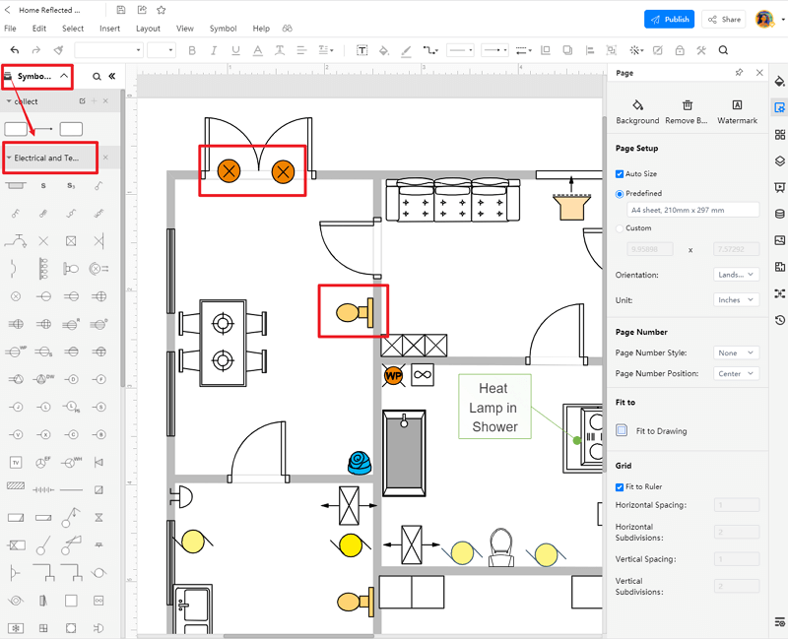Click the Fit to Drawing option

pos(656,430)
